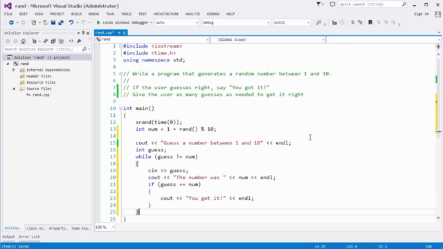Click the Find in Files toolbar icon

coord(318,23)
